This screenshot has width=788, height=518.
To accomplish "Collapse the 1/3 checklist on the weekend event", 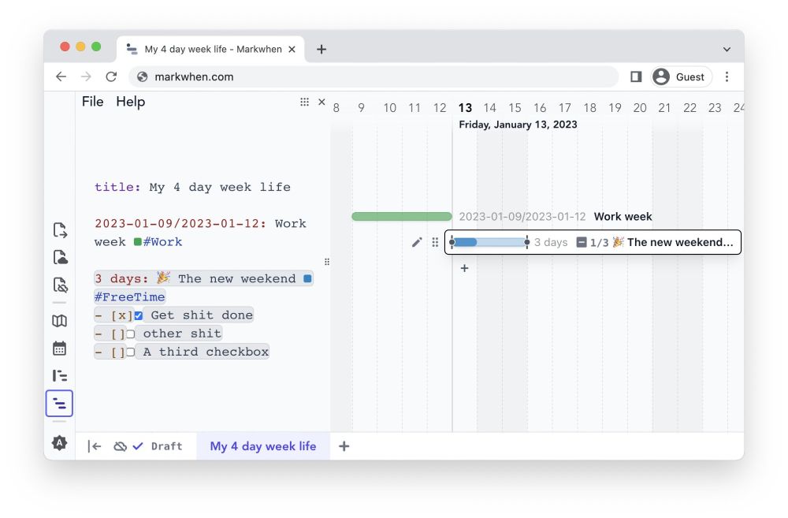I will [x=581, y=242].
